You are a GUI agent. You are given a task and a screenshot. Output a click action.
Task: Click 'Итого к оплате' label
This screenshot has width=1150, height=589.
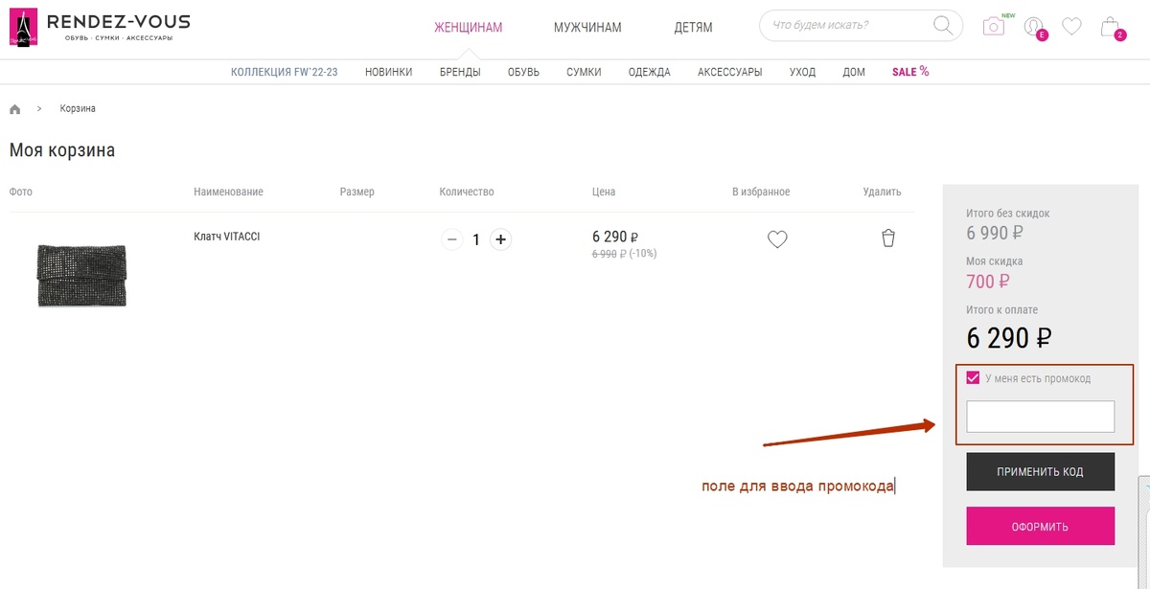(1001, 310)
